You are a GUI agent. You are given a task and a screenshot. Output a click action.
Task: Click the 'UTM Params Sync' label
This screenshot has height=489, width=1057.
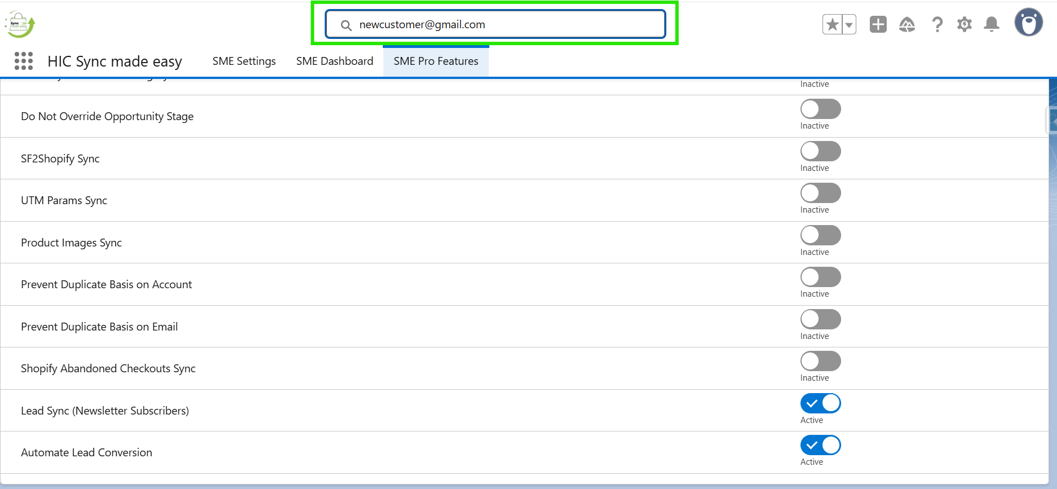[x=64, y=200]
